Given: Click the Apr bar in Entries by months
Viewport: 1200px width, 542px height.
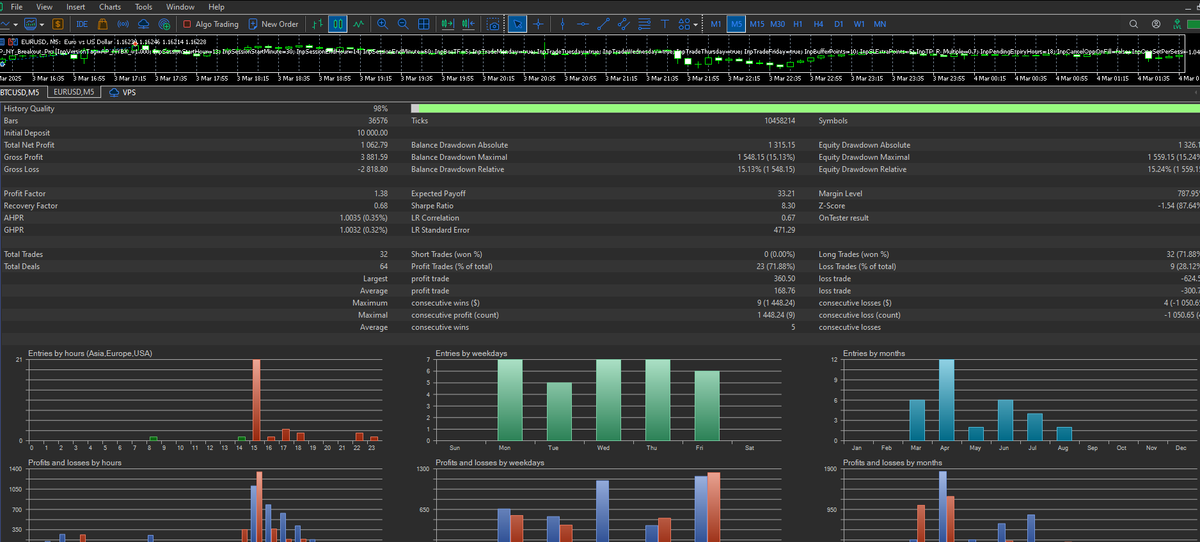Looking at the screenshot, I should pos(947,400).
